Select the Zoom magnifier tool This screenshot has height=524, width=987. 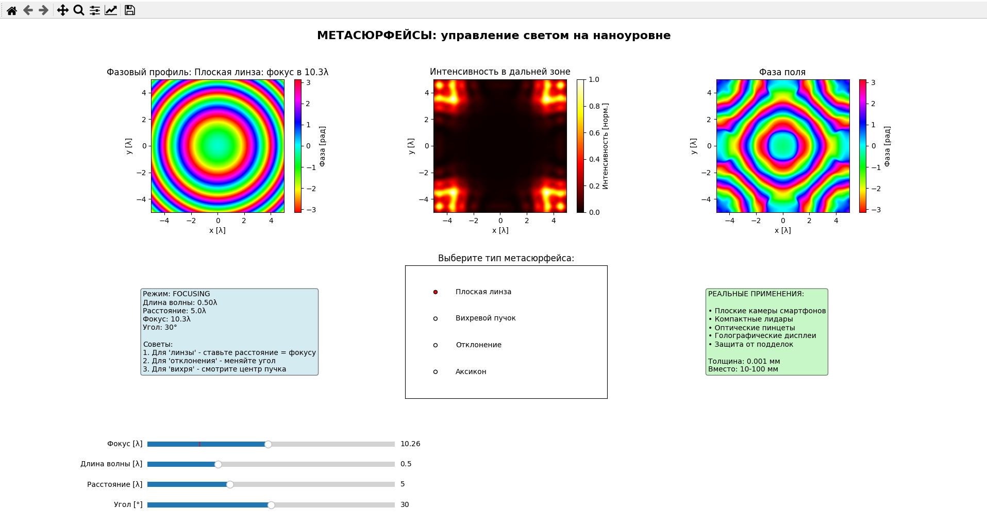click(x=78, y=10)
